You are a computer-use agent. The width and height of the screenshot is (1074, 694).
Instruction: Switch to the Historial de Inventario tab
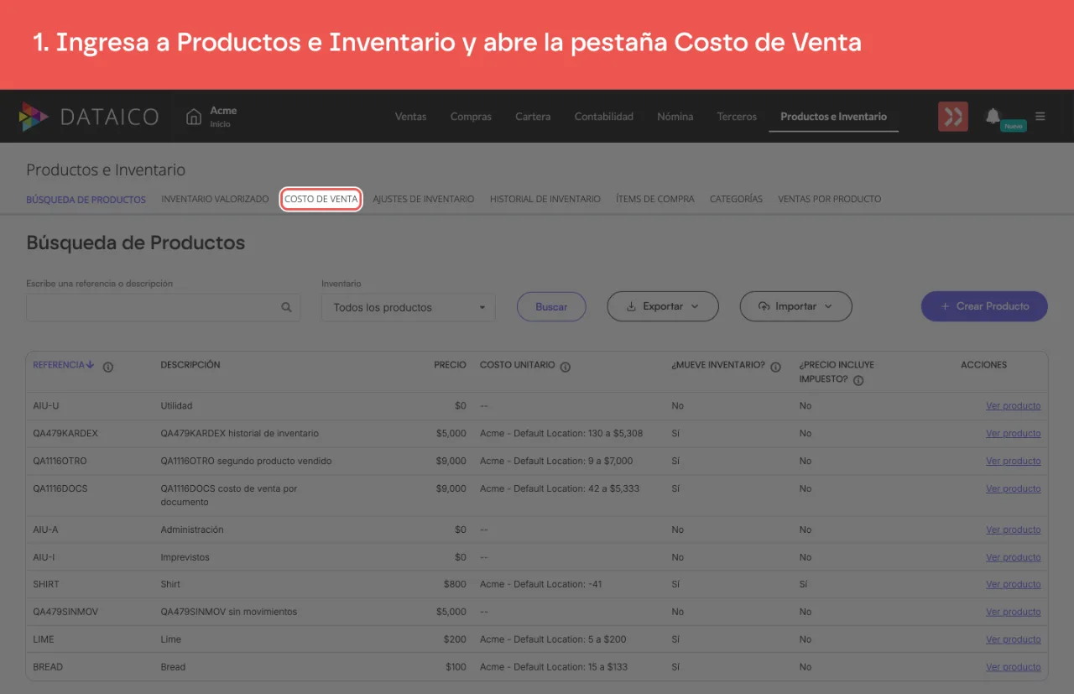click(545, 199)
